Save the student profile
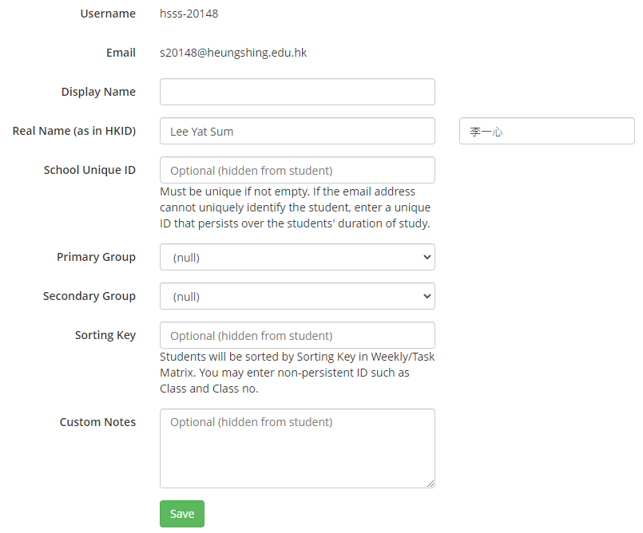Image resolution: width=643 pixels, height=533 pixels. [182, 513]
